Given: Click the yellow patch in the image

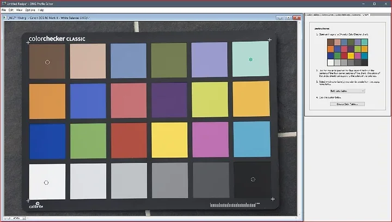Looking at the screenshot, I should pos(169,140).
